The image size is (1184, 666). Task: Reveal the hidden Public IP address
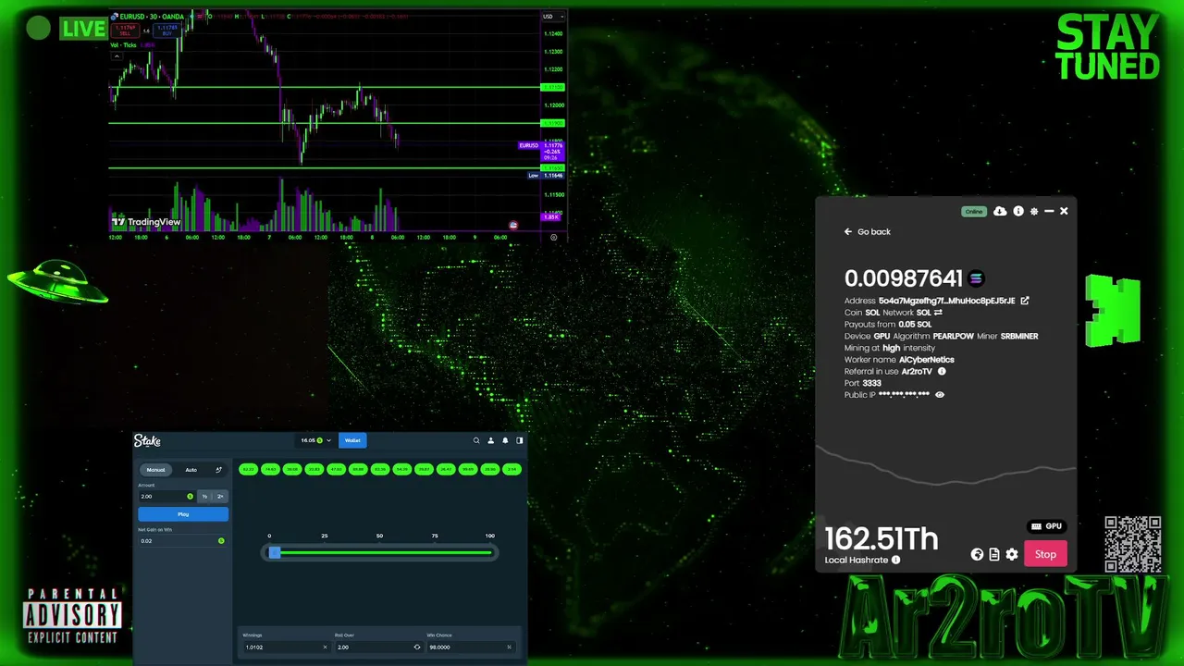940,395
